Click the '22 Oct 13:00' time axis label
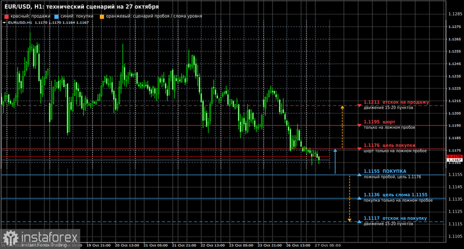The width and height of the screenshot is (464, 249). tap(213, 245)
